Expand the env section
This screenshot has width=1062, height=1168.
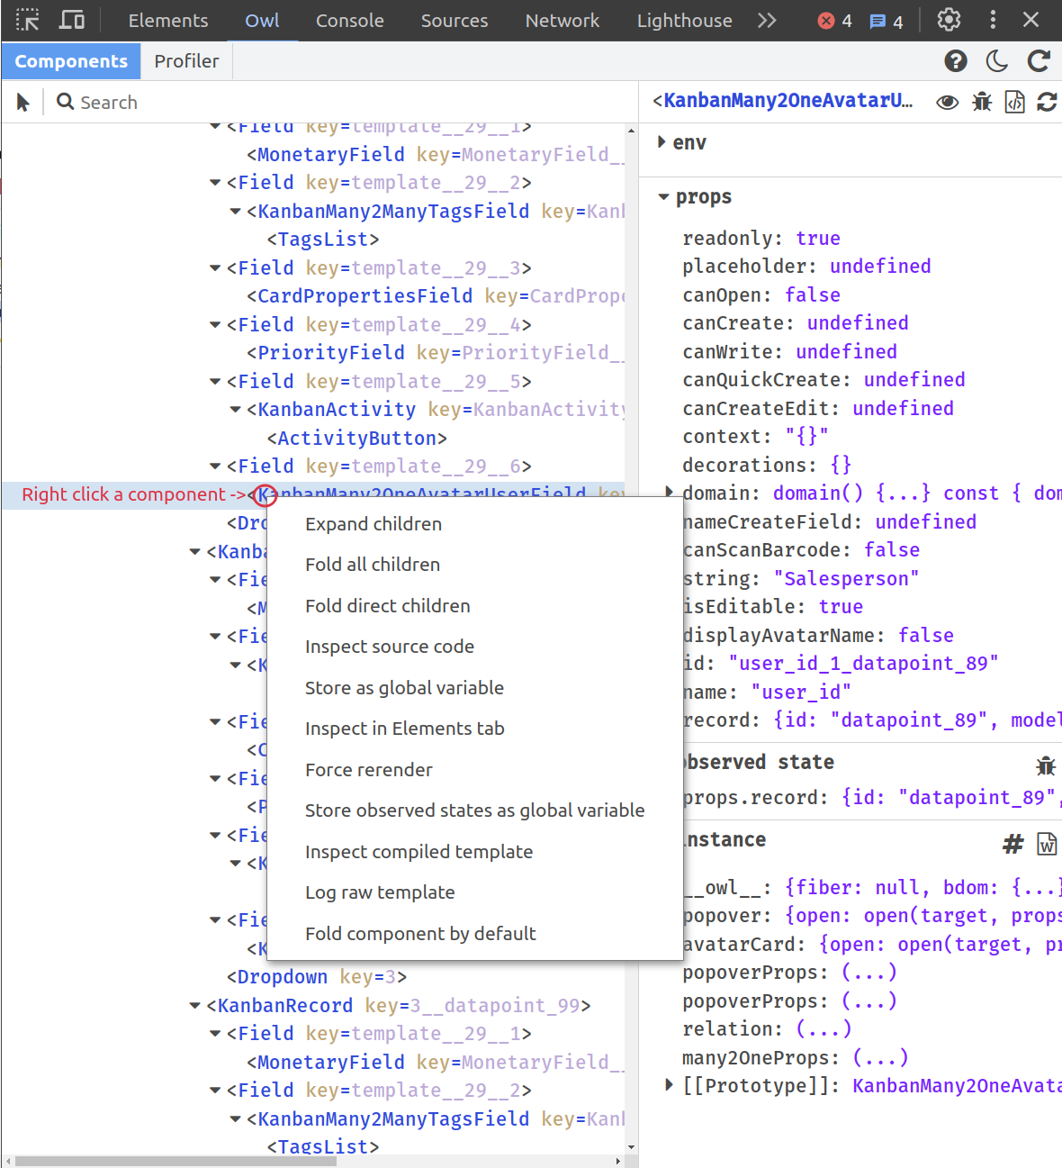(x=662, y=142)
